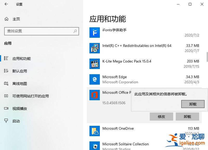Click the Microsoft Office app icon
Viewport: 208px width, 150px height.
point(94,95)
